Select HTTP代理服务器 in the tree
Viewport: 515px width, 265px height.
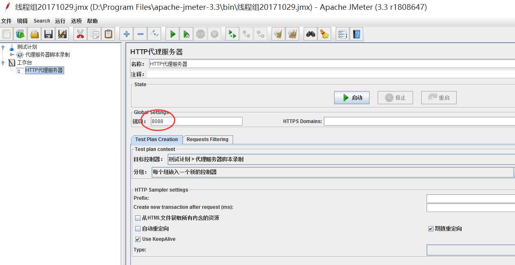pyautogui.click(x=44, y=70)
